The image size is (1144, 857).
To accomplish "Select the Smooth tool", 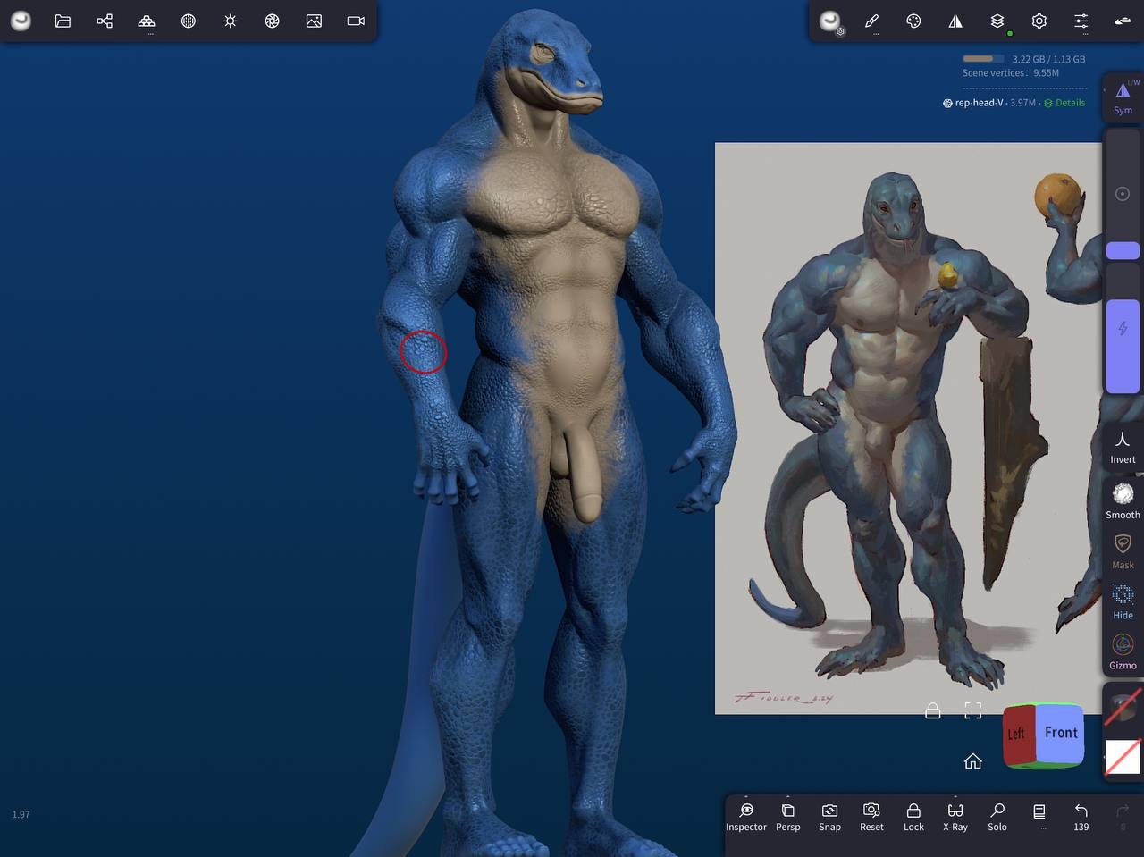I will pos(1123,500).
